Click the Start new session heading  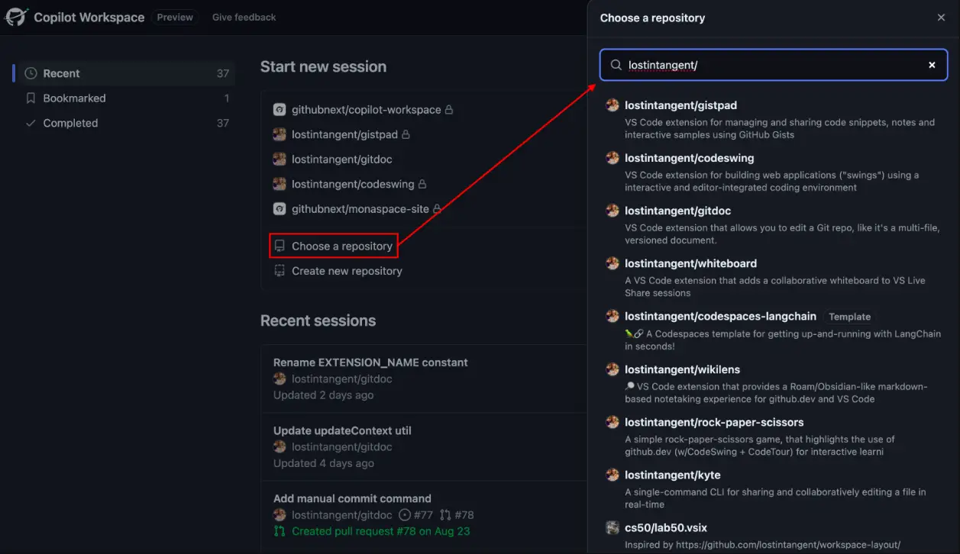[323, 67]
